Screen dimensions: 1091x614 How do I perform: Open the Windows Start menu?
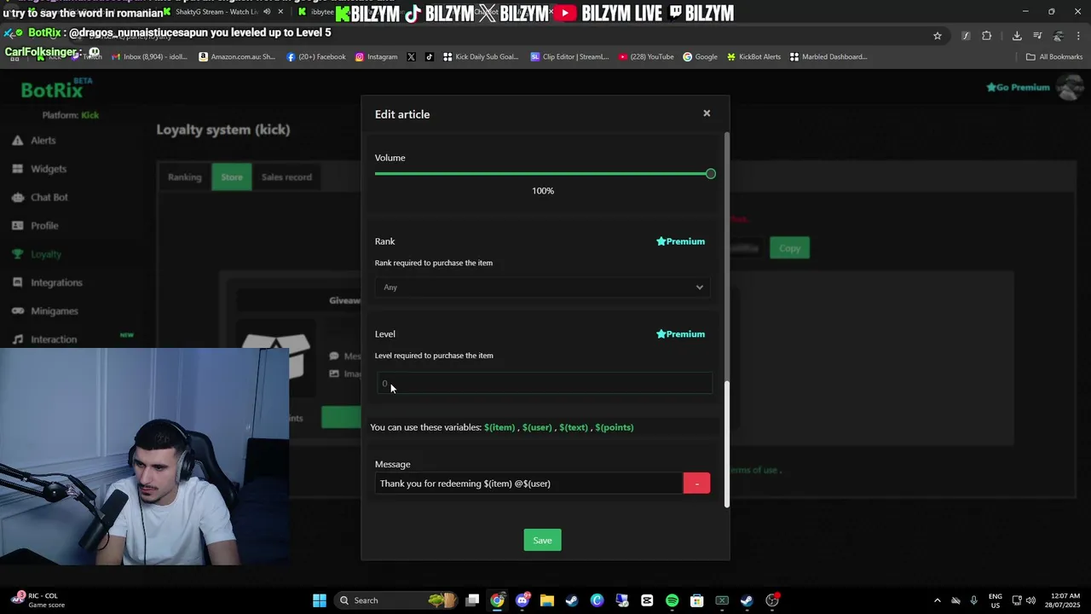coord(320,600)
